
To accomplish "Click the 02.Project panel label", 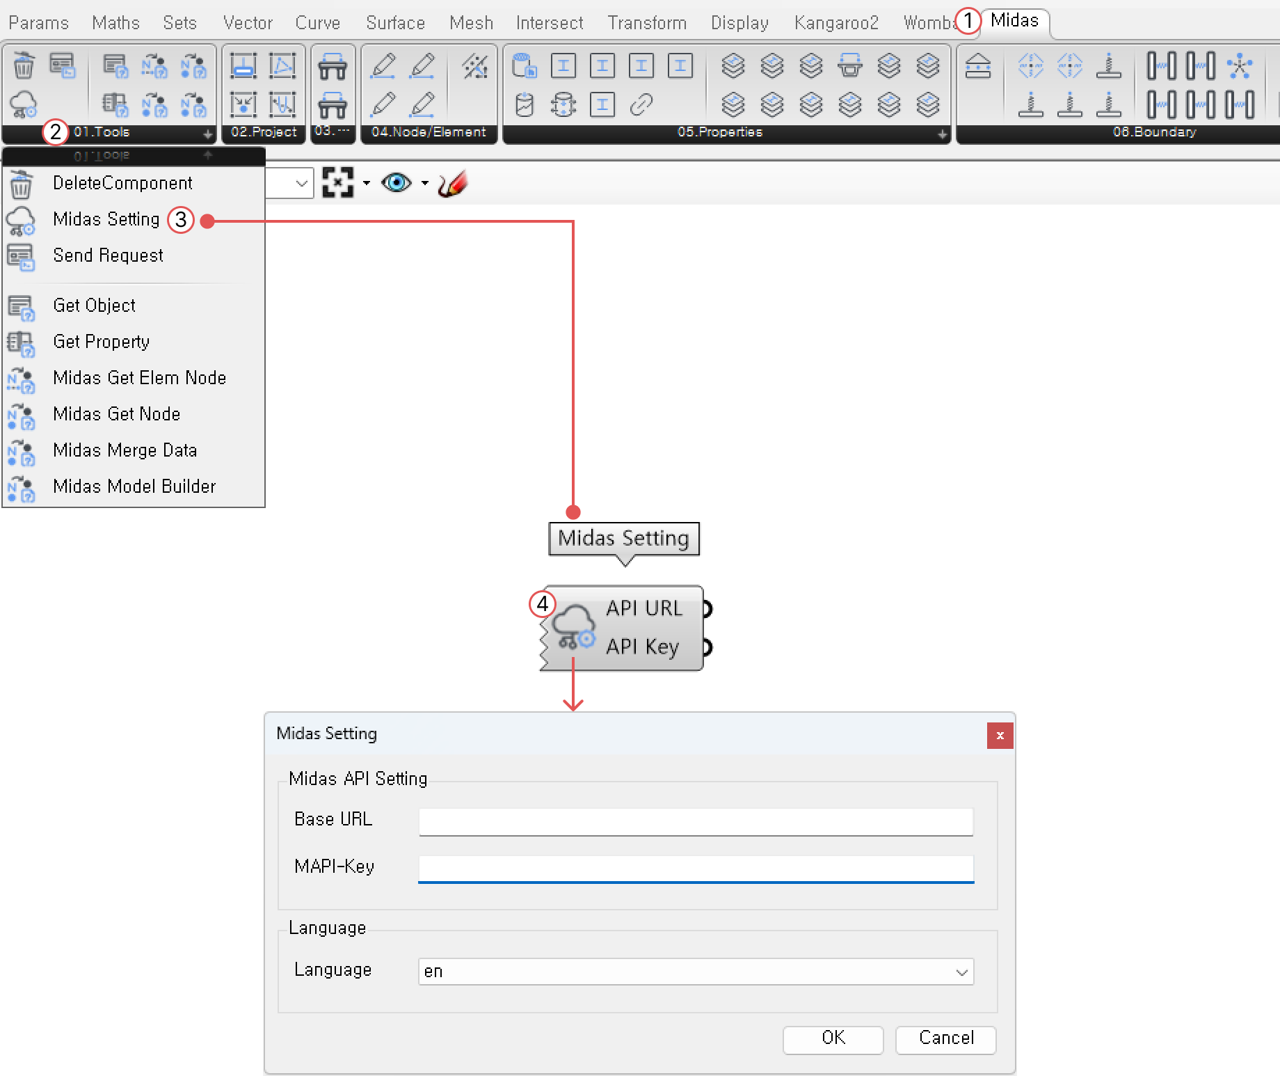I will point(264,132).
